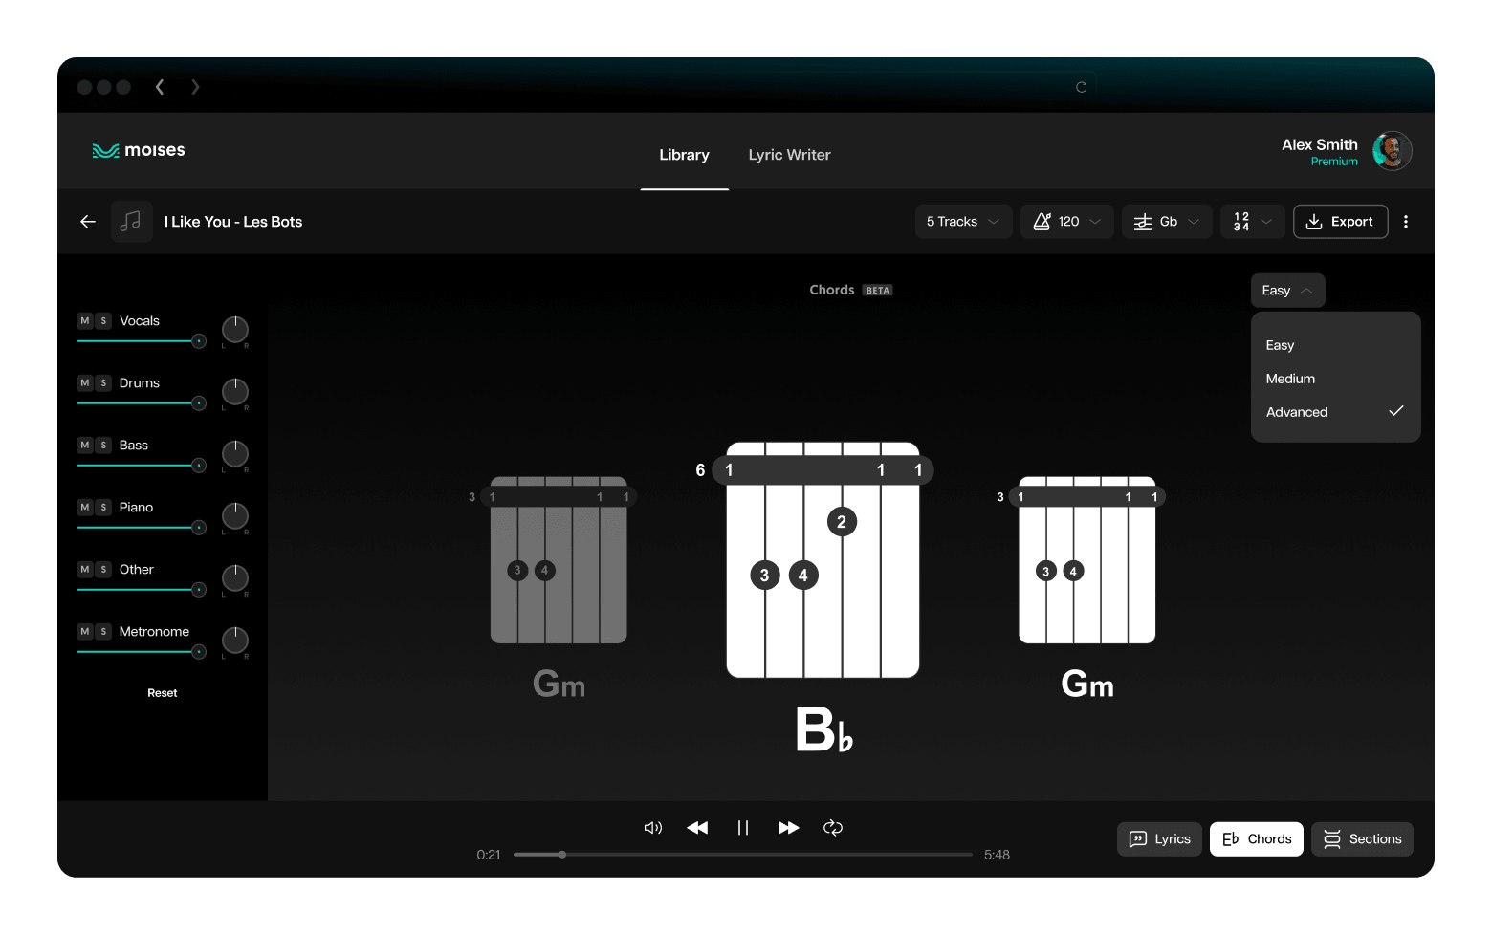The image size is (1492, 935).
Task: Pause playback with the pause icon
Action: point(743,828)
